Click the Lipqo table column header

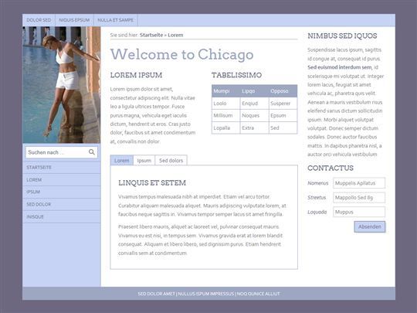[x=254, y=91]
